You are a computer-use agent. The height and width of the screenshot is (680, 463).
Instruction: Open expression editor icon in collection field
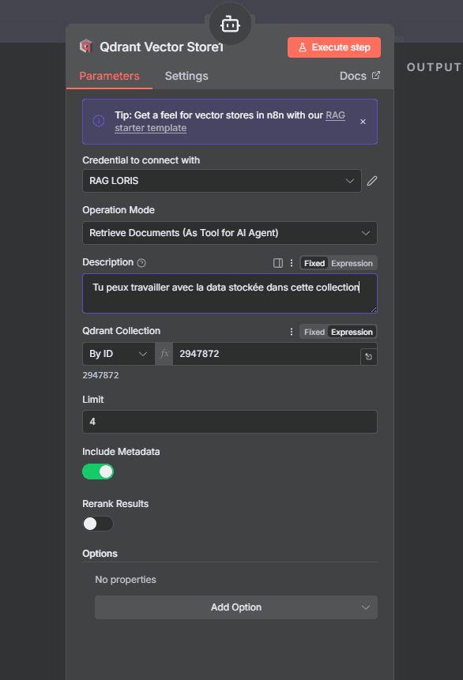point(368,356)
